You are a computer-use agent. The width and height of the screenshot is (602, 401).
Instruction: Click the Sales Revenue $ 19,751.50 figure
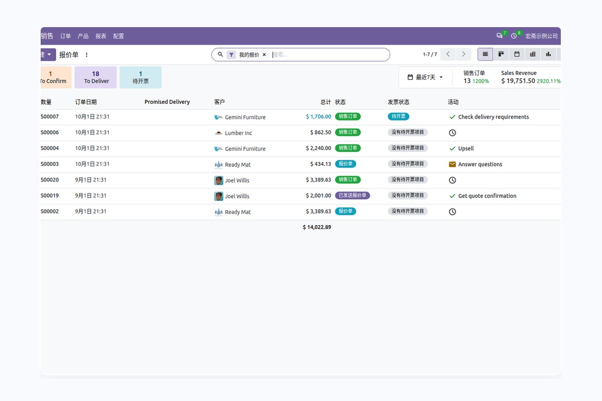coord(518,81)
